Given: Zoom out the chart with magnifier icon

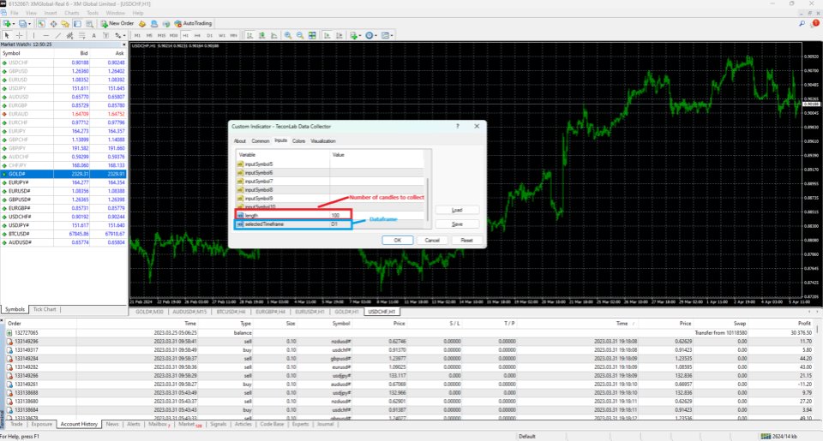Looking at the screenshot, I should click(x=300, y=36).
